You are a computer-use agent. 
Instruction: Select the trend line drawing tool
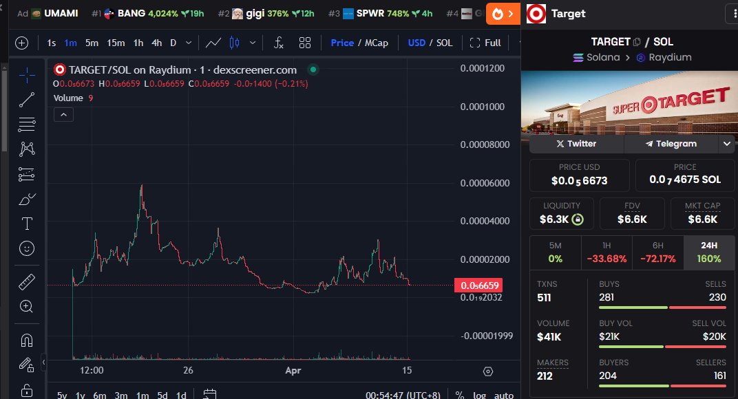click(27, 100)
